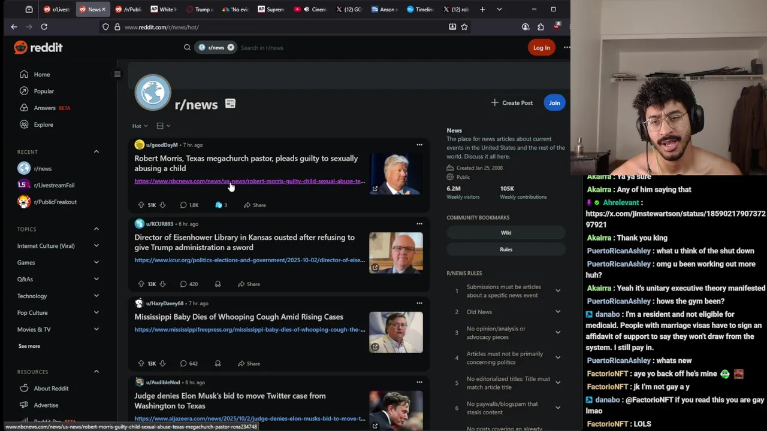Click the r/news globe avatar
Screen dimensions: 767x431
tap(153, 93)
